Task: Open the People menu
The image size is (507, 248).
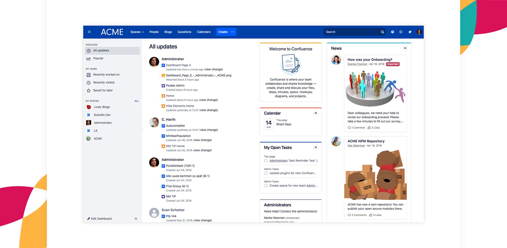Action: 154,32
